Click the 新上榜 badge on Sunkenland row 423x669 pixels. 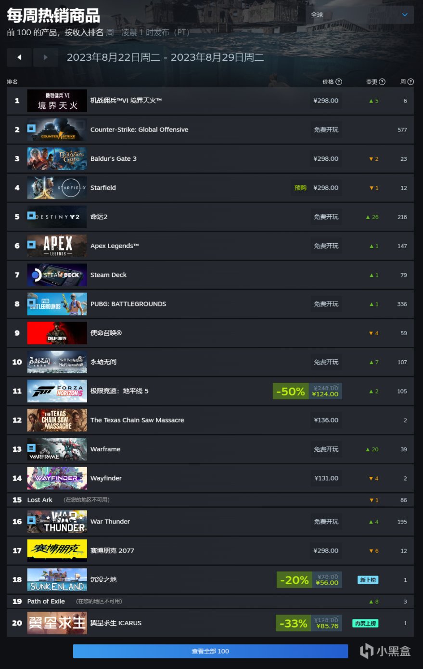(368, 580)
